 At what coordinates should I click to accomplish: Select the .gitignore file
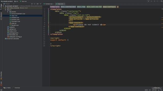tap(12, 29)
